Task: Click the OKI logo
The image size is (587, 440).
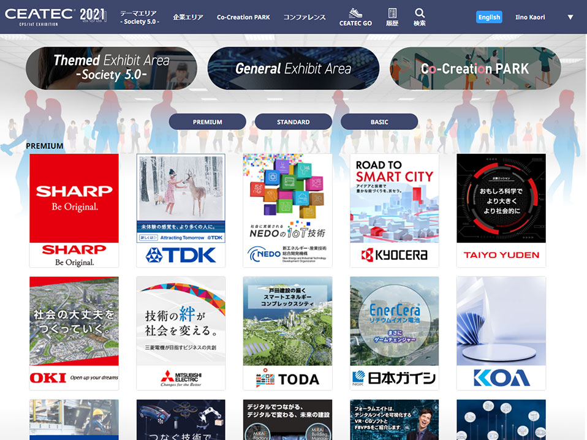Action: [74, 378]
